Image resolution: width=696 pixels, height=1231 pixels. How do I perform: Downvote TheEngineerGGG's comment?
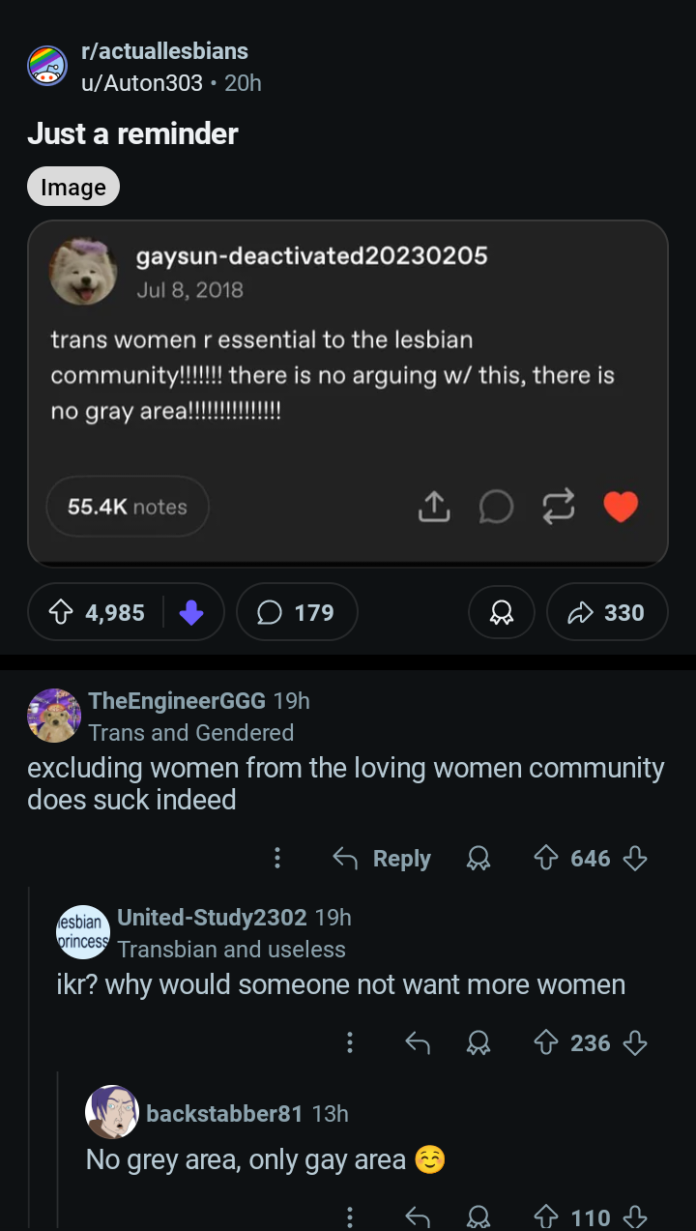[635, 858]
